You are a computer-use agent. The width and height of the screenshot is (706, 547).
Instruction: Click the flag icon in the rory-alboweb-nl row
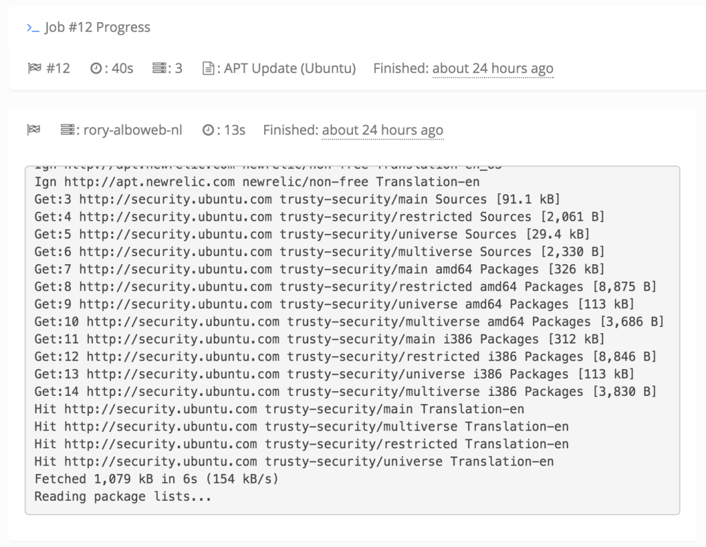click(x=32, y=130)
